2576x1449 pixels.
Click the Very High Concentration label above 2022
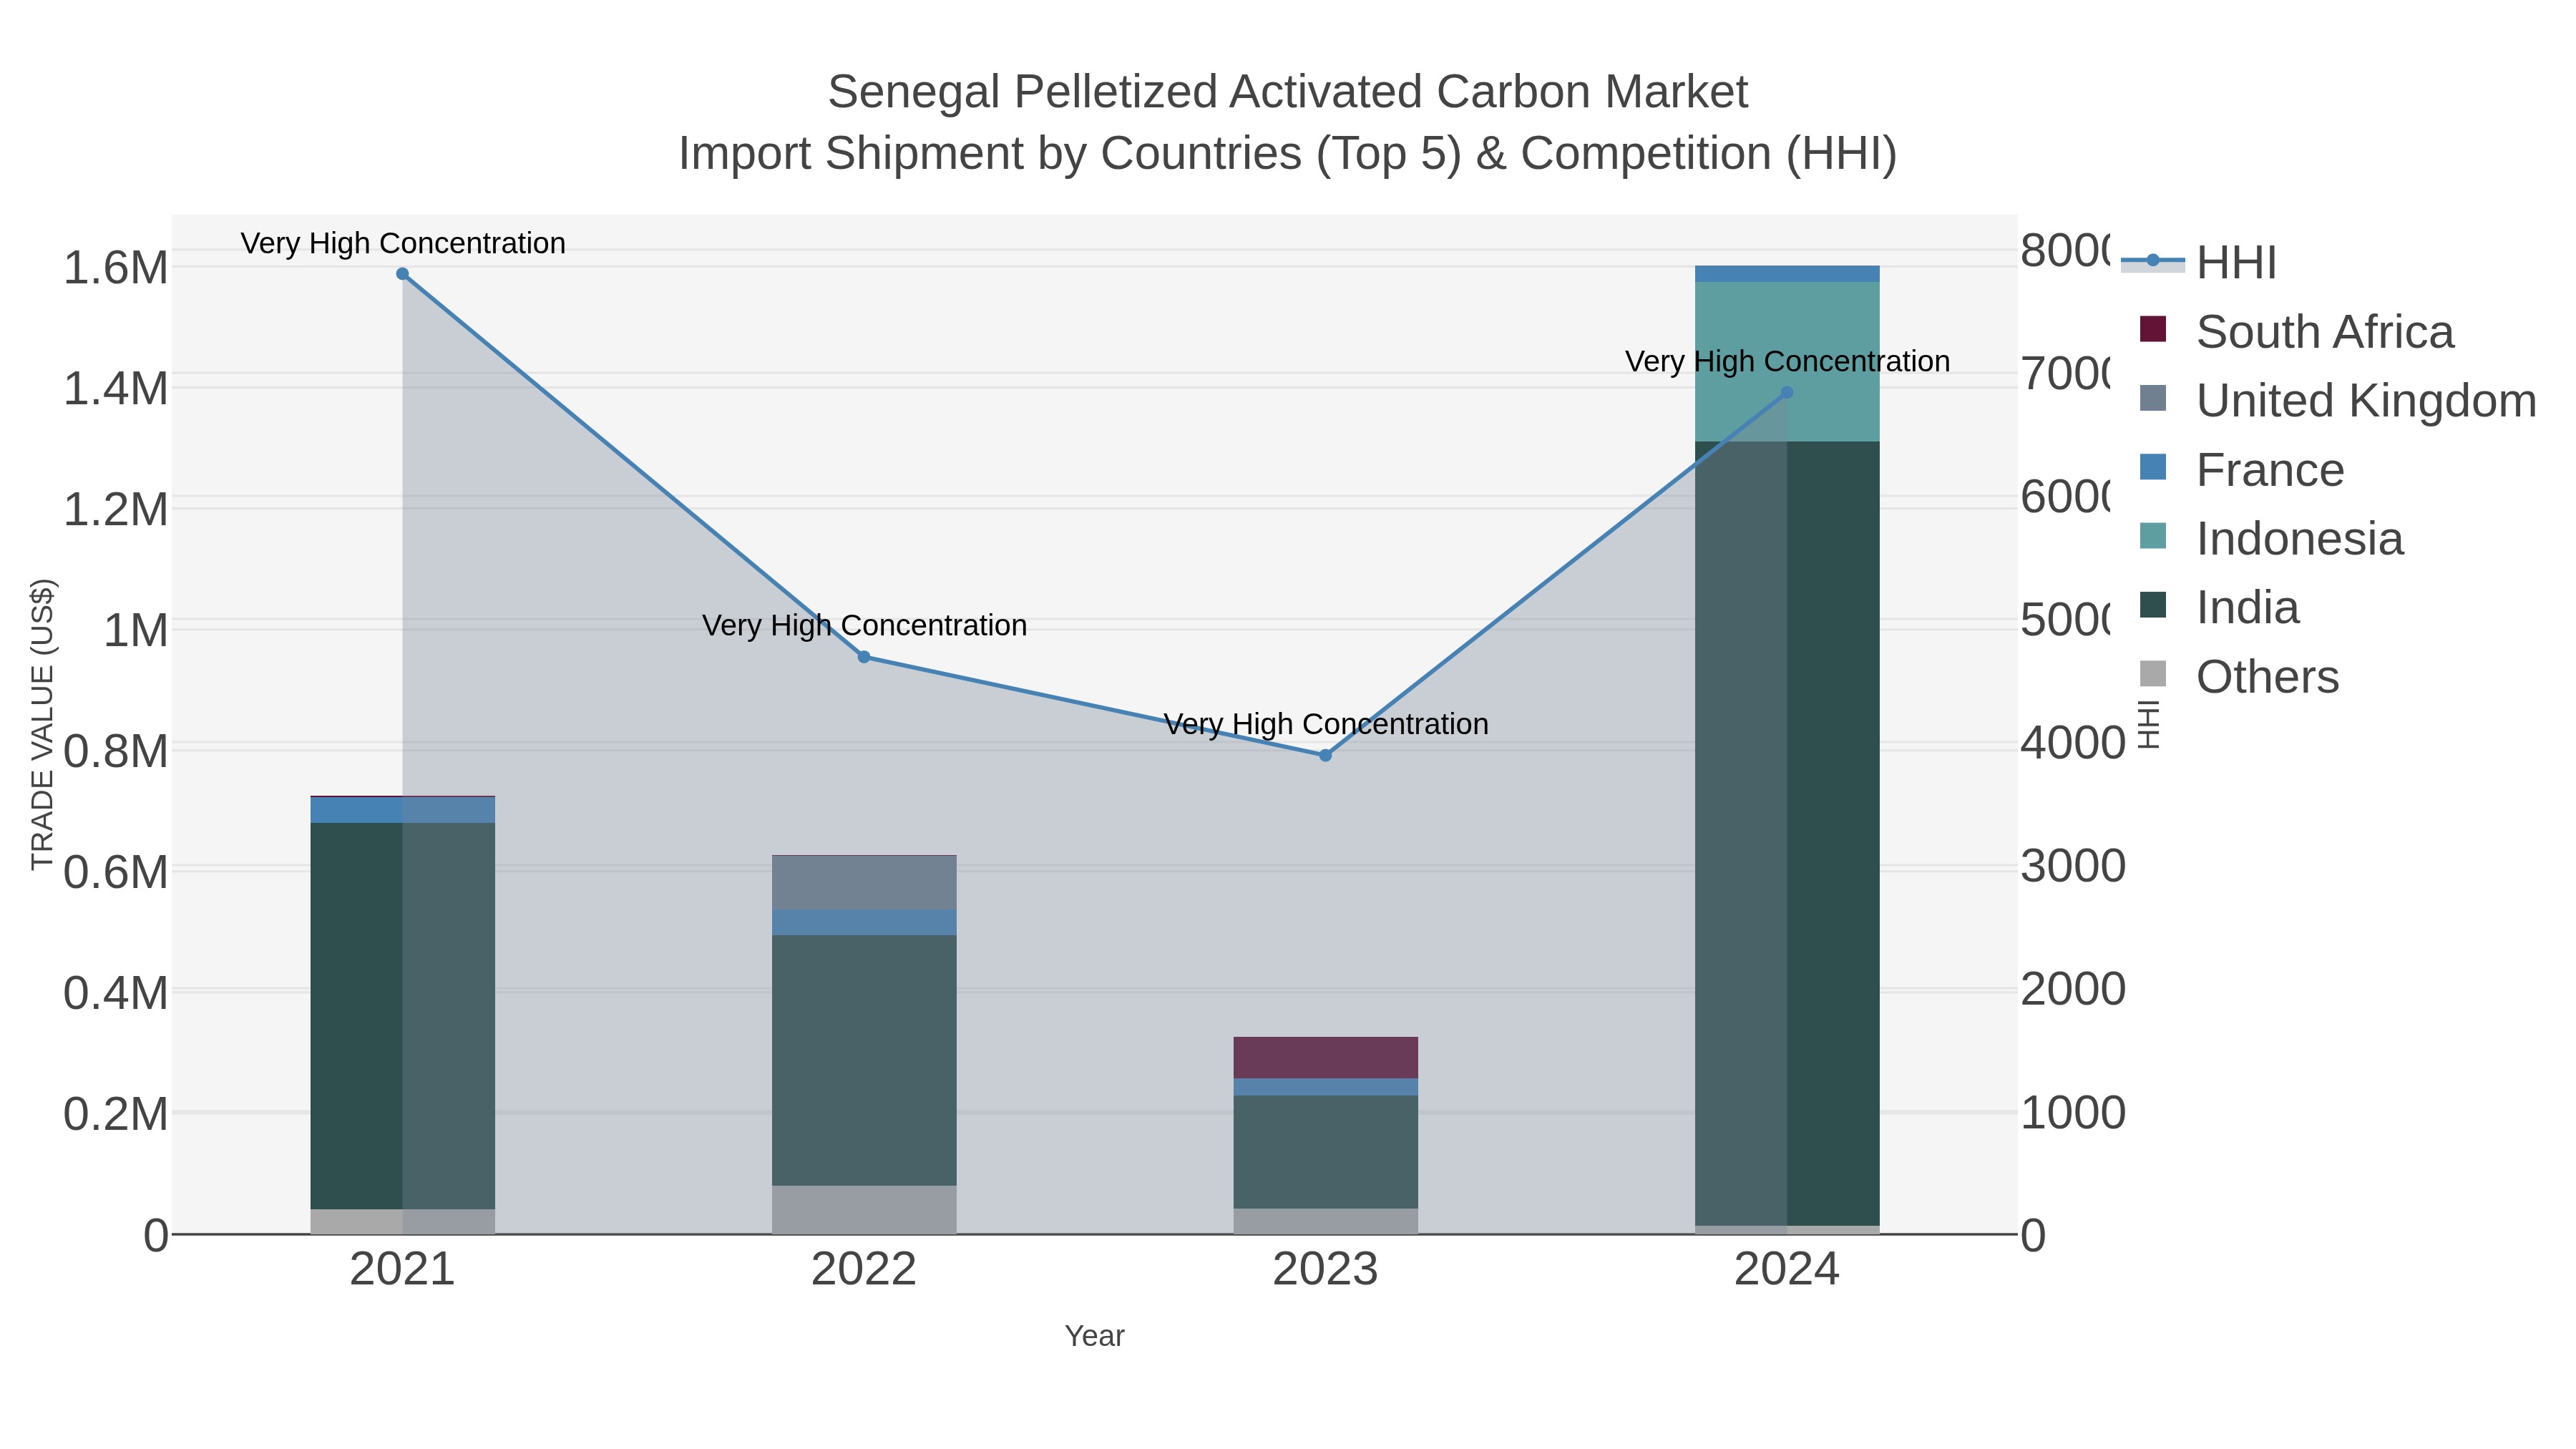tap(864, 625)
